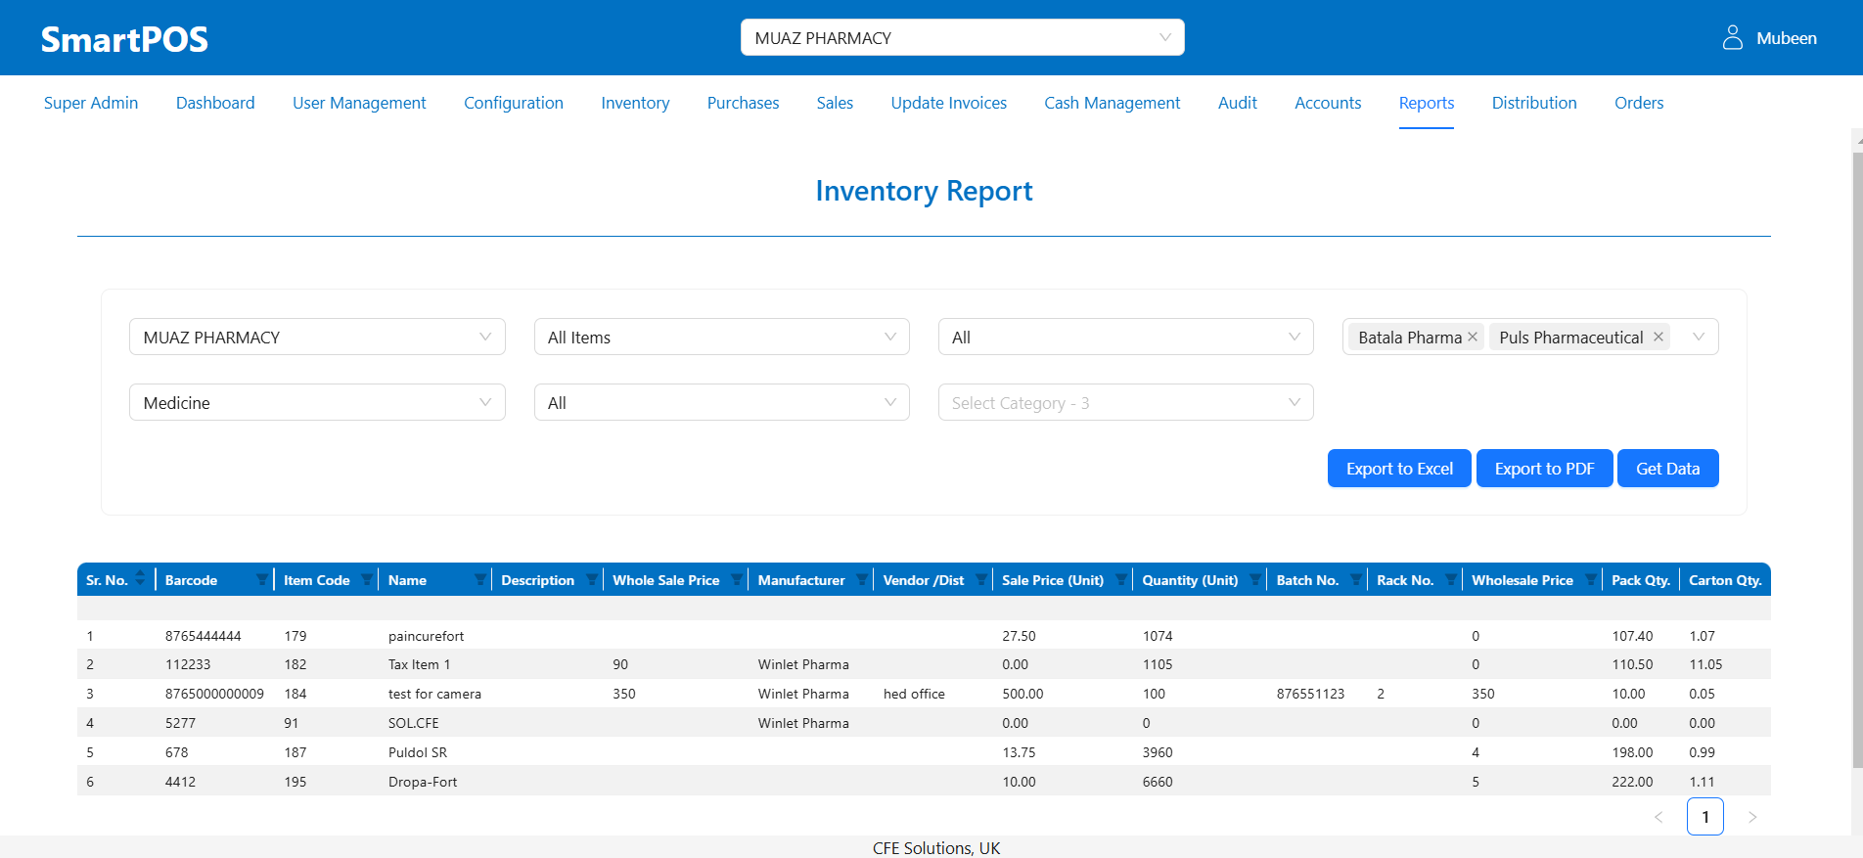The width and height of the screenshot is (1863, 858).
Task: Expand the manufacturer multi-select dropdown arrow
Action: (x=1699, y=337)
